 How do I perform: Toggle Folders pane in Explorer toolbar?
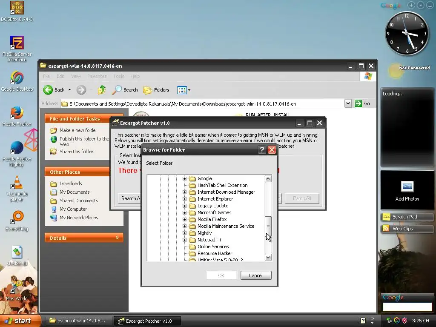(x=156, y=90)
